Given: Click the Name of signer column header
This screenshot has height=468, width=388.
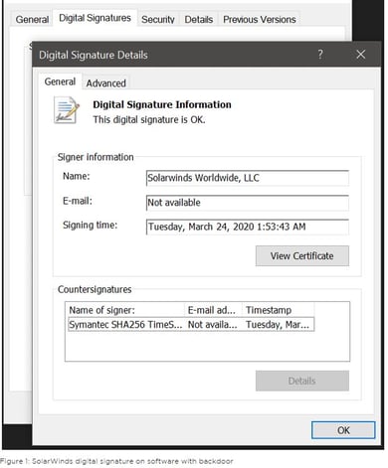Looking at the screenshot, I should click(x=125, y=310).
